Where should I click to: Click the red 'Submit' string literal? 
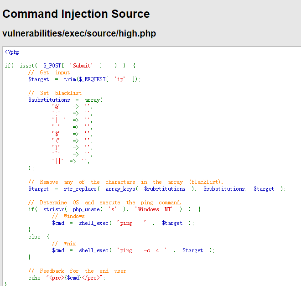point(81,66)
